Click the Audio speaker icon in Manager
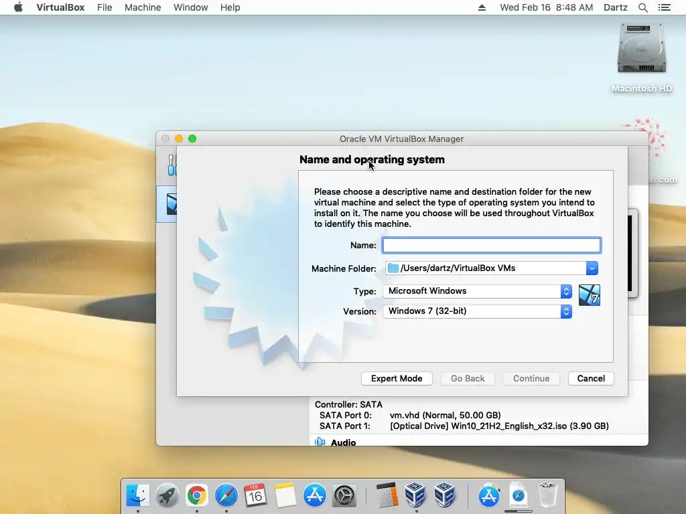 320,442
